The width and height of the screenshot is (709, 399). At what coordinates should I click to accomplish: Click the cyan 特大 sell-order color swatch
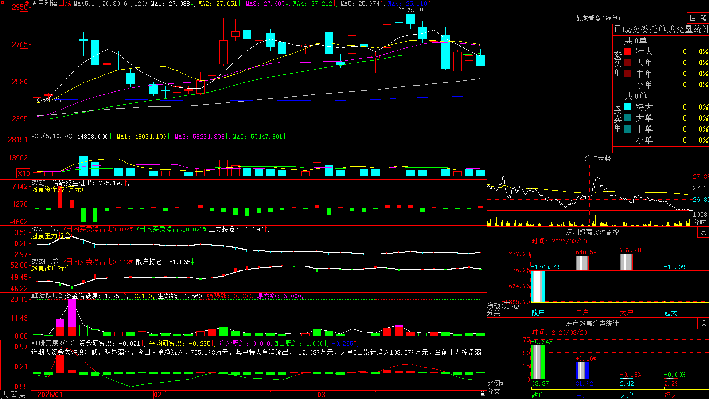pyautogui.click(x=627, y=107)
